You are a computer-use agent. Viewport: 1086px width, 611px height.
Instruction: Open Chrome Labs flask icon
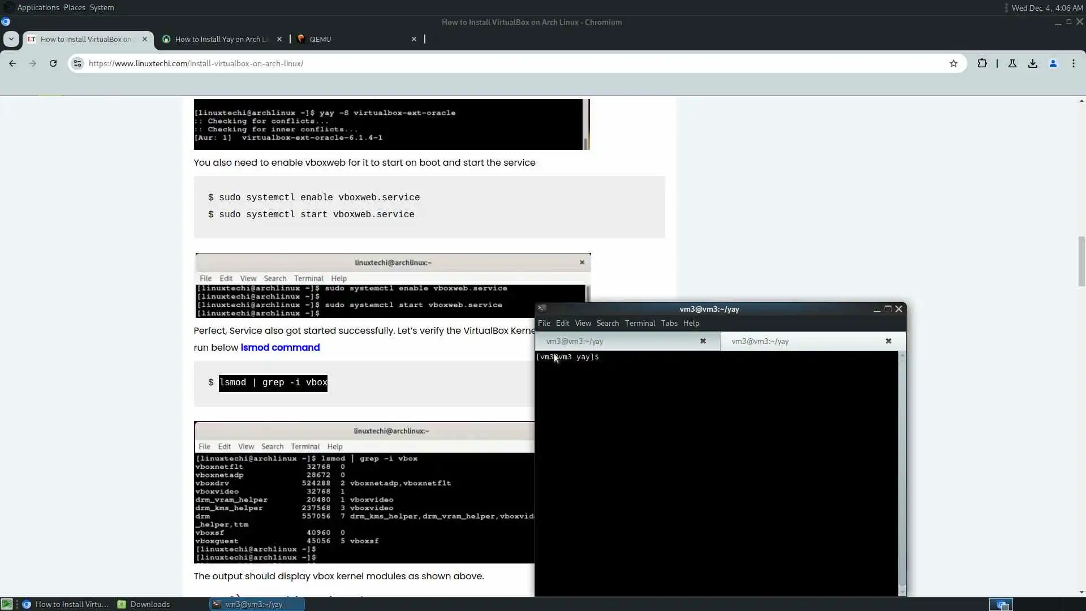(1012, 63)
